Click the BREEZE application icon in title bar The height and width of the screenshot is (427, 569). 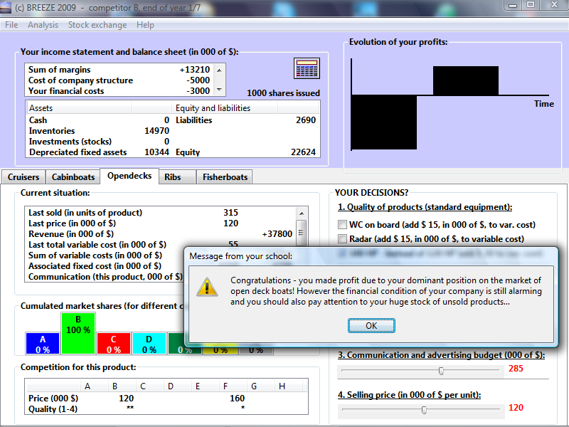point(9,6)
